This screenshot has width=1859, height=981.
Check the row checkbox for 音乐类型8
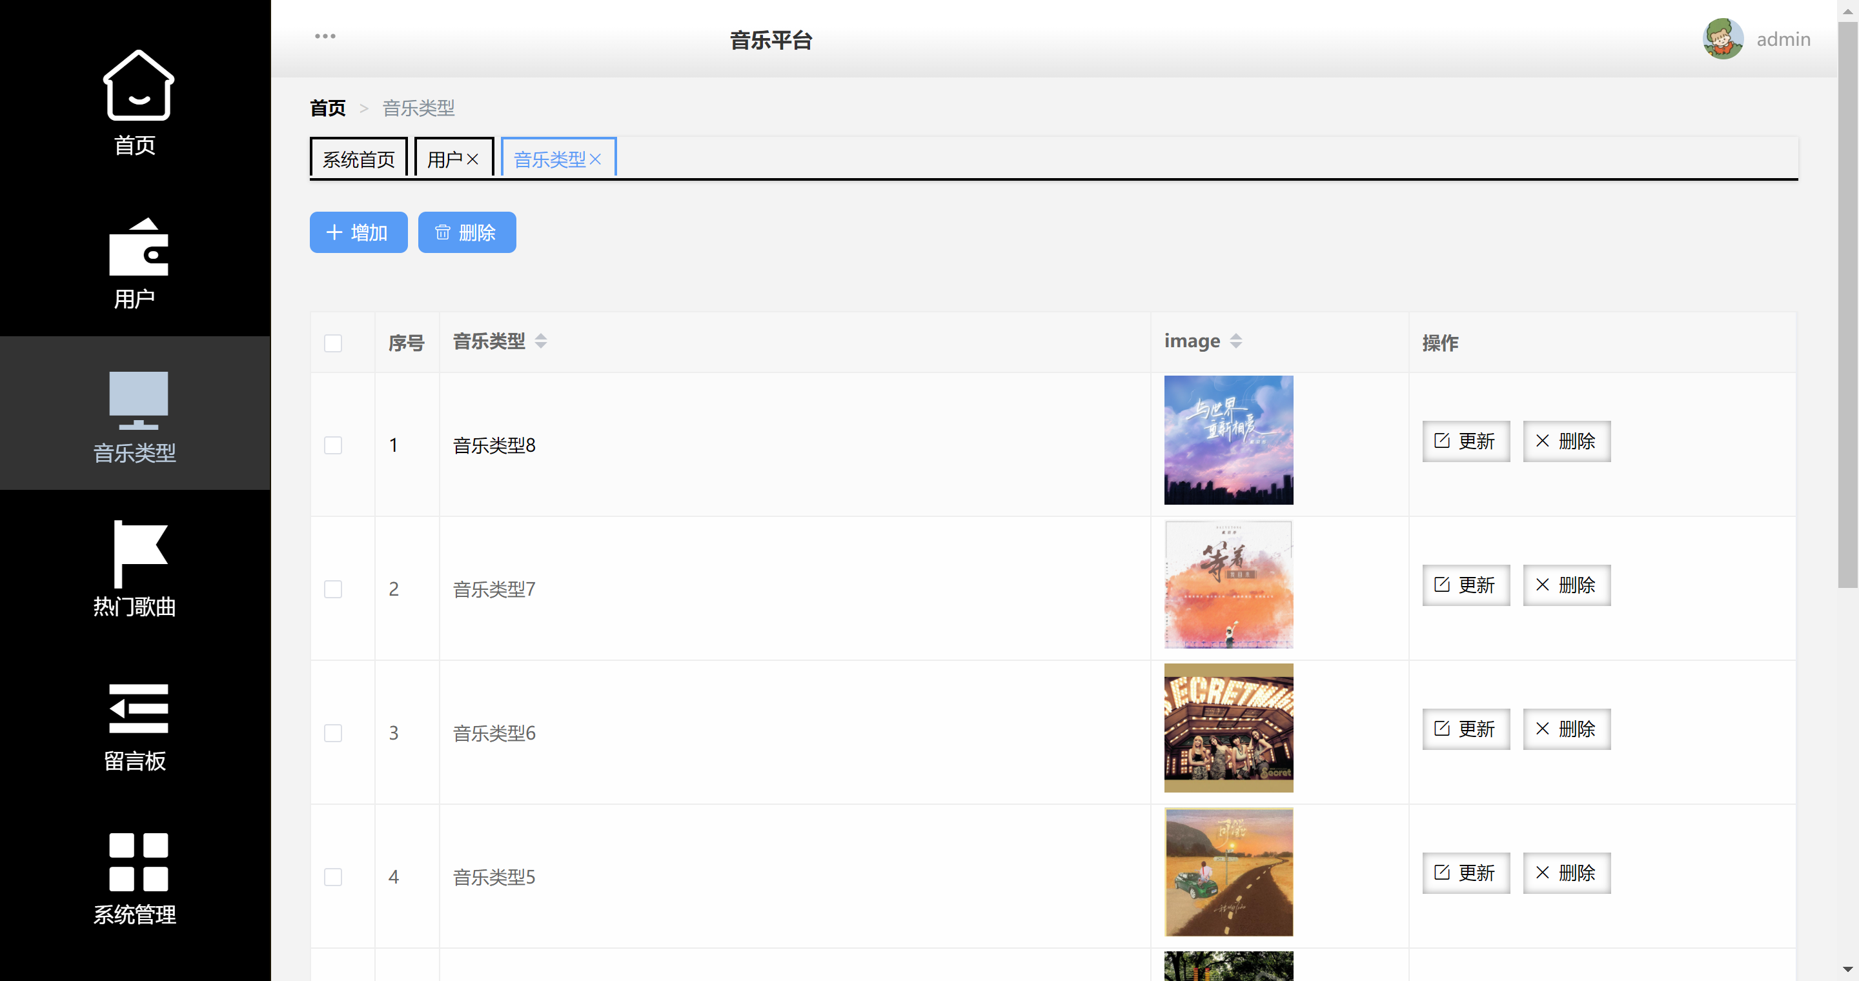[332, 445]
